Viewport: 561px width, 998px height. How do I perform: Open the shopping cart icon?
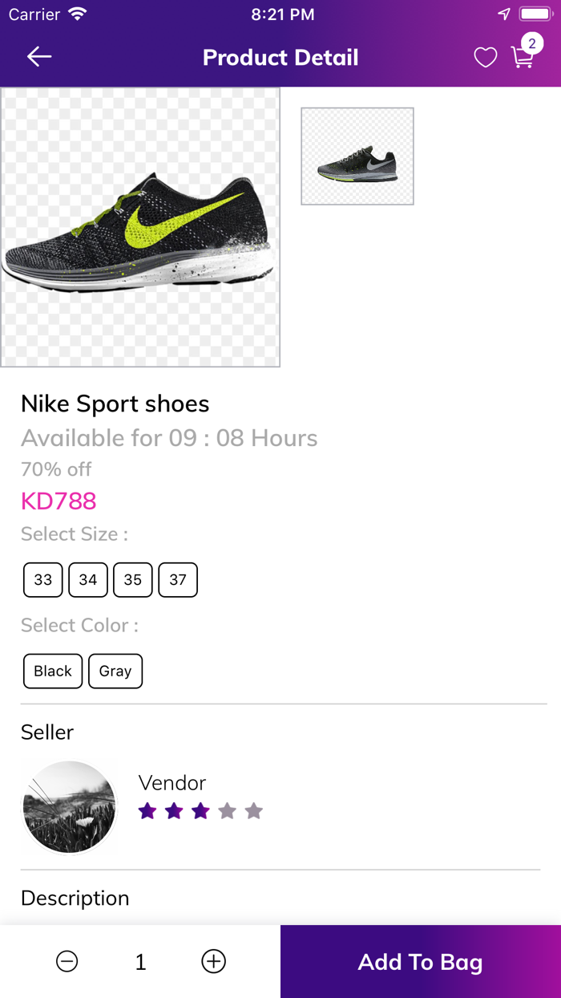pos(522,59)
